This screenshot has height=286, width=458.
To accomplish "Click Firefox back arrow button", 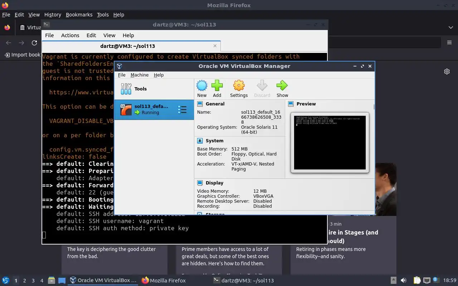I will pos(9,43).
